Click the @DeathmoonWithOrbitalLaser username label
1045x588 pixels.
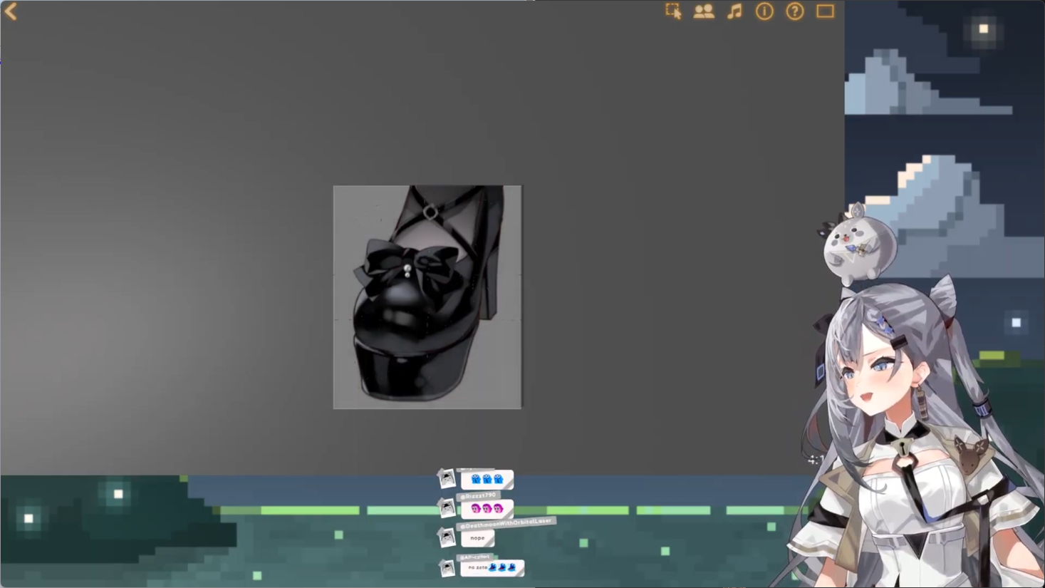coord(506,524)
